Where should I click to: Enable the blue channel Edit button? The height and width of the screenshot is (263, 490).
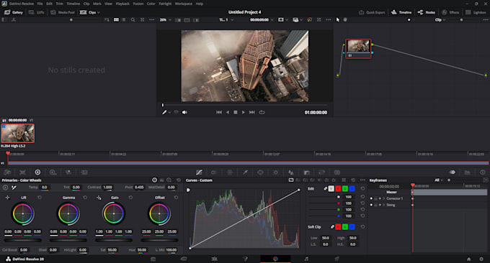(x=352, y=188)
